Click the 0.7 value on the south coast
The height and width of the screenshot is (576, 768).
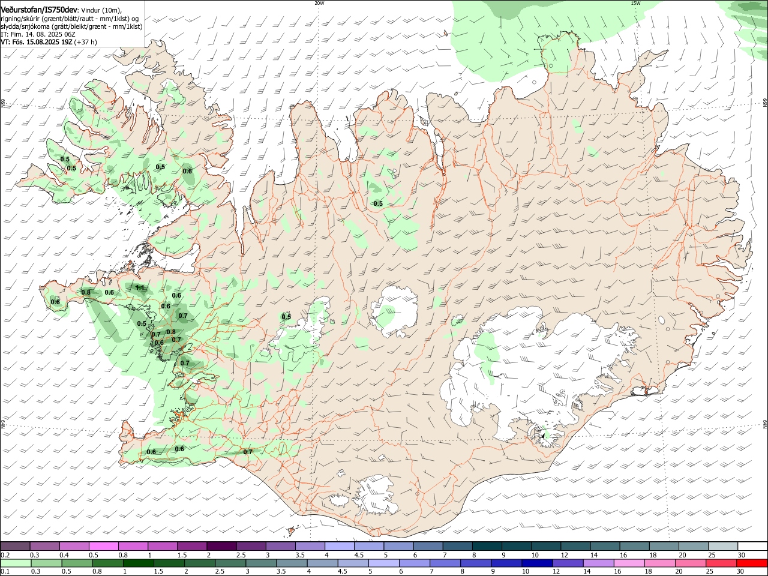(248, 452)
